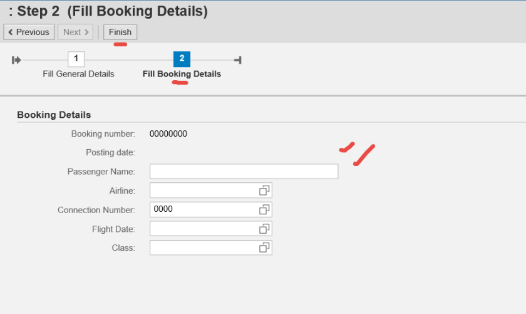This screenshot has height=314, width=526.
Task: Click inside the Airline text field
Action: (x=203, y=191)
